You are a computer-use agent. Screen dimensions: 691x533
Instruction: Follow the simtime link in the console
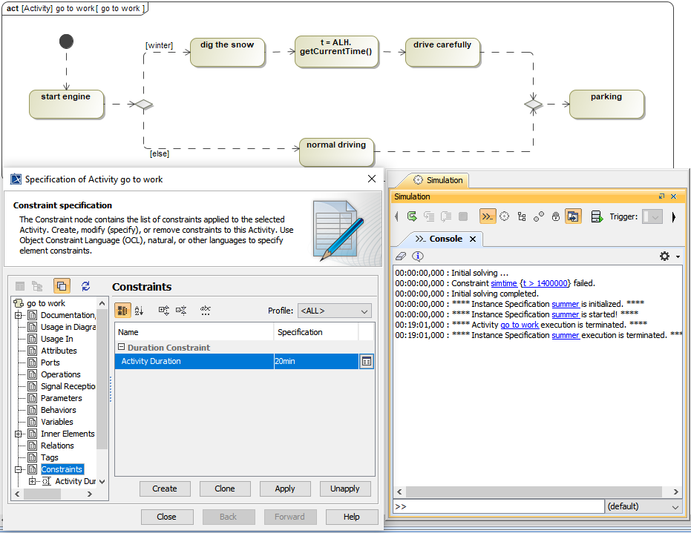click(x=504, y=283)
